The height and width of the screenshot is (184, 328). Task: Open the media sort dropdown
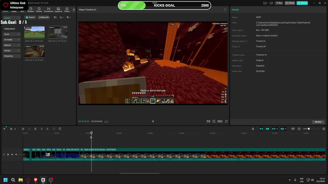point(61,17)
